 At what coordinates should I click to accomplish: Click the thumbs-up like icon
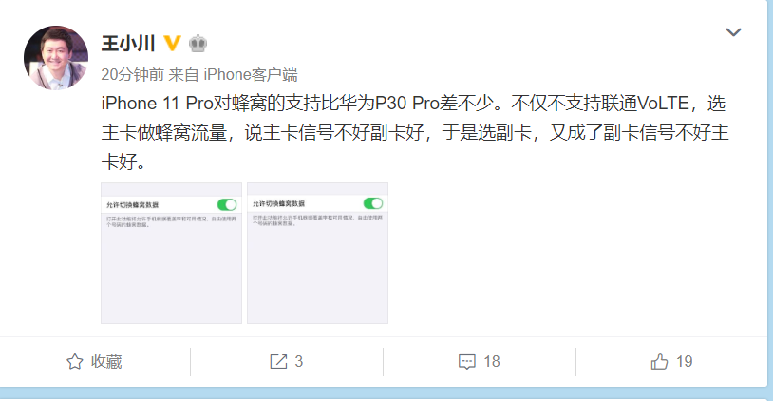659,361
